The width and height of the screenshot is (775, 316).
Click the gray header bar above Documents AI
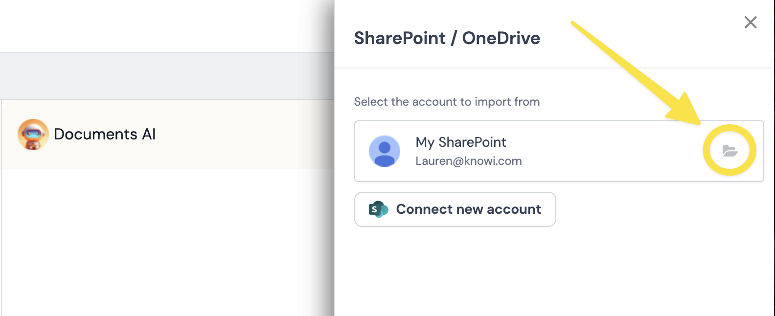click(166, 76)
